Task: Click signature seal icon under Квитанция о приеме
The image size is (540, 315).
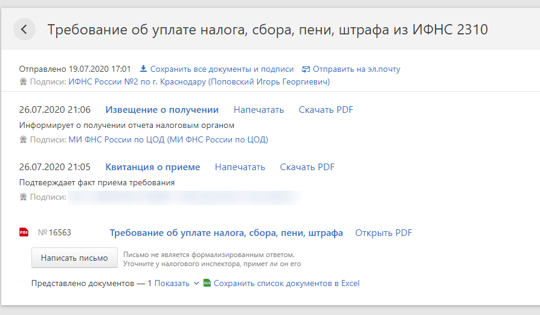Action: pos(24,197)
